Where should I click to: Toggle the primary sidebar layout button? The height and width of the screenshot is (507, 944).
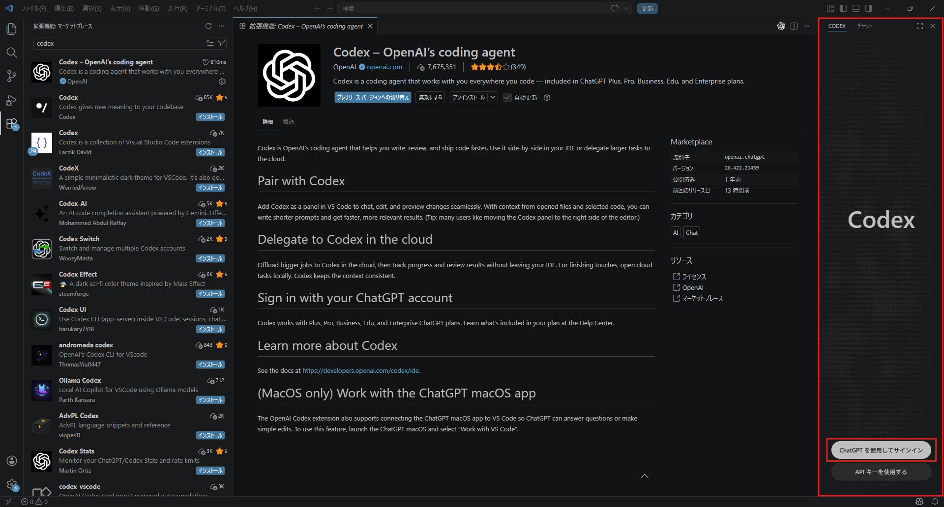[843, 8]
